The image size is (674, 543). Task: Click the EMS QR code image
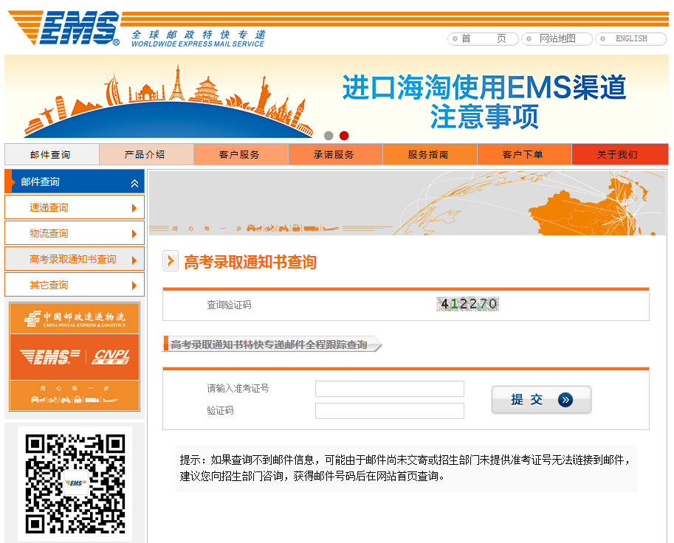click(x=75, y=484)
